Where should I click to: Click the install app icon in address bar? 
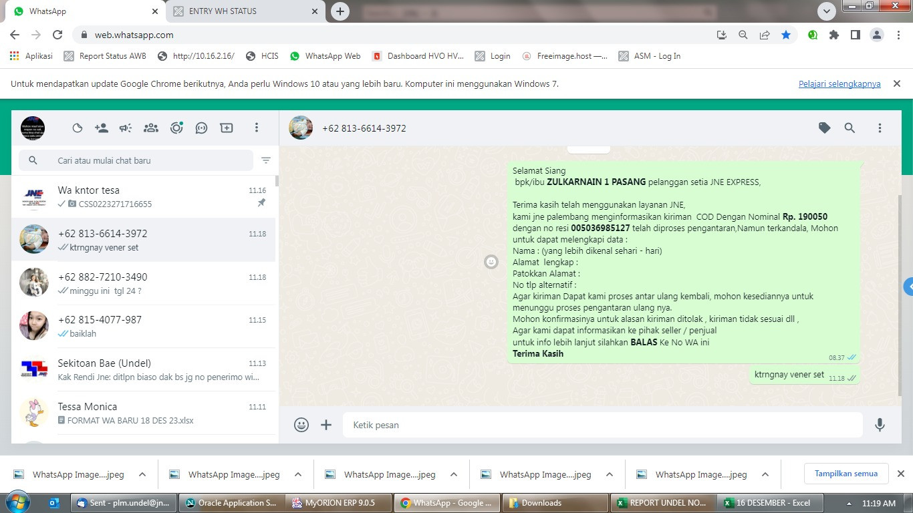(722, 35)
